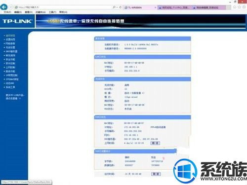Open the 文件(F) menu
The image size is (247, 185).
(7, 12)
